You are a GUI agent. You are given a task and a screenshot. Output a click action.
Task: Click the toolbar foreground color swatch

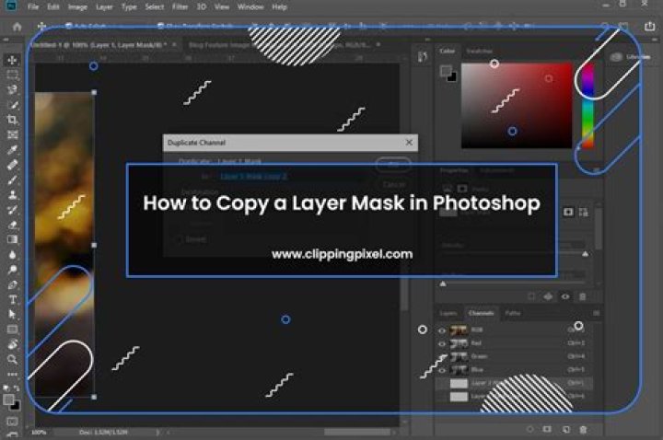8,399
